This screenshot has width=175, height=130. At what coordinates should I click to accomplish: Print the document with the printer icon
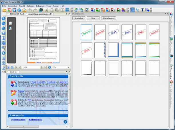[x=19, y=10]
